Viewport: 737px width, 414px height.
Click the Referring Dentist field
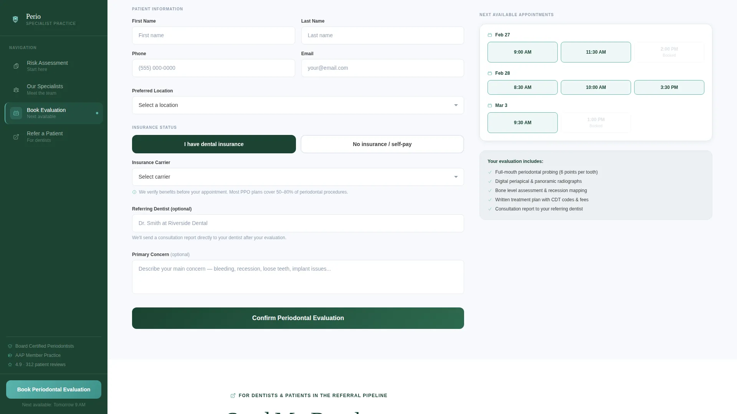tap(298, 223)
